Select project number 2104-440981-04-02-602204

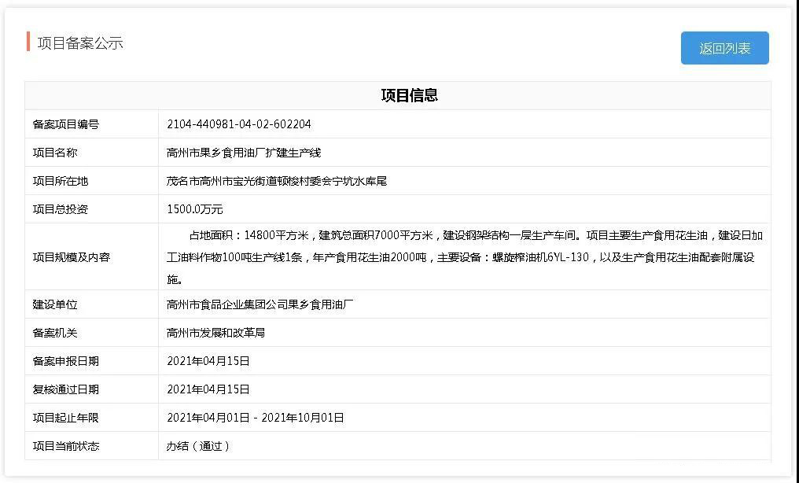239,124
